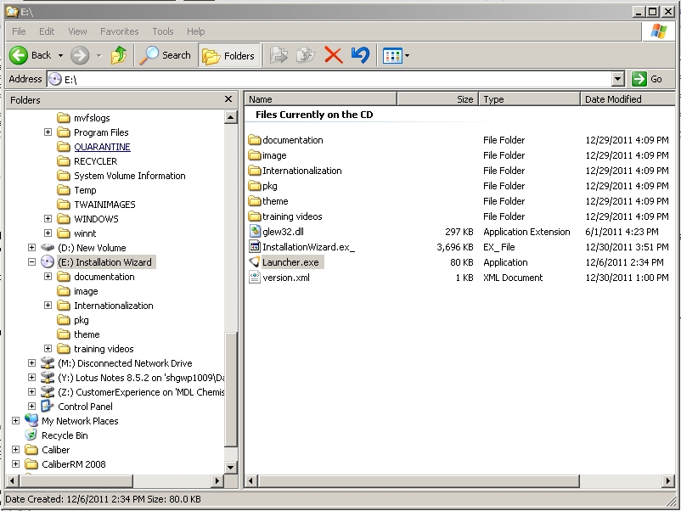Viewport: 681px width, 511px height.
Task: Select theme folder icon in file list
Action: [255, 201]
